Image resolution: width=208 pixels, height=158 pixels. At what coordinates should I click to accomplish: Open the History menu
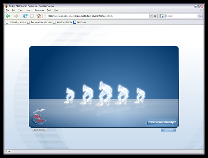point(28,10)
